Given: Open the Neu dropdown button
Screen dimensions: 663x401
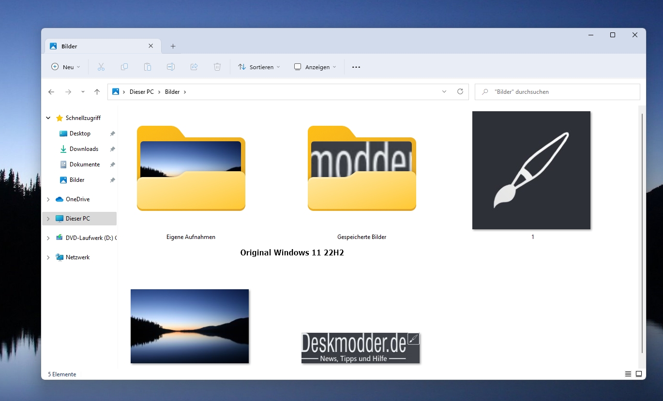Looking at the screenshot, I should click(66, 67).
